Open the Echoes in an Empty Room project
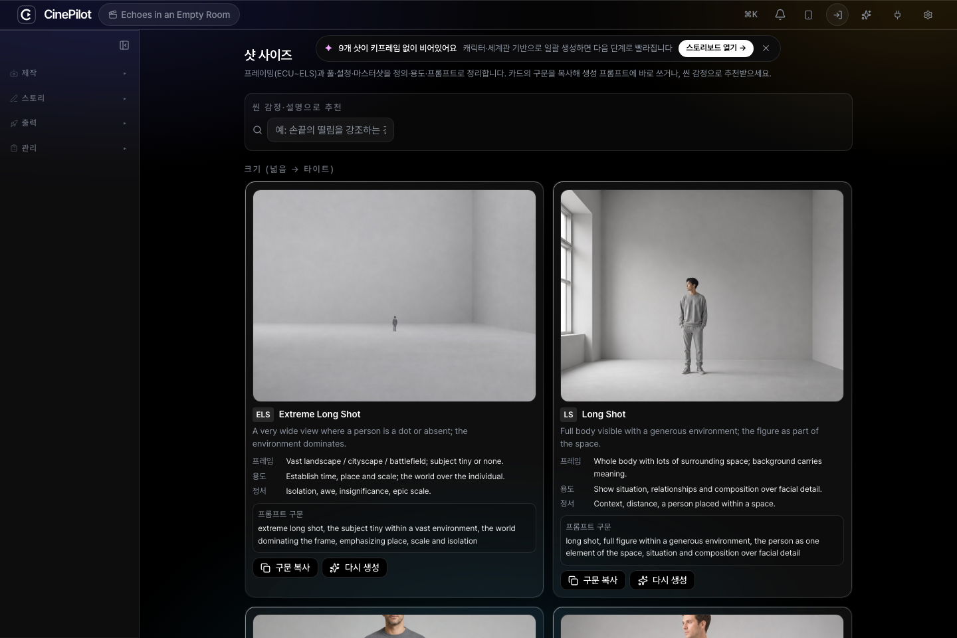 [x=169, y=15]
